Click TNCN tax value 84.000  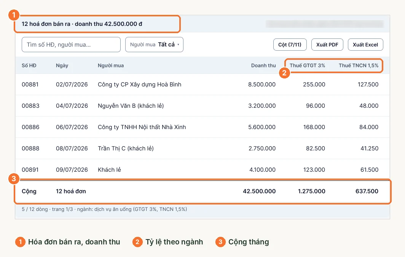tap(369, 127)
